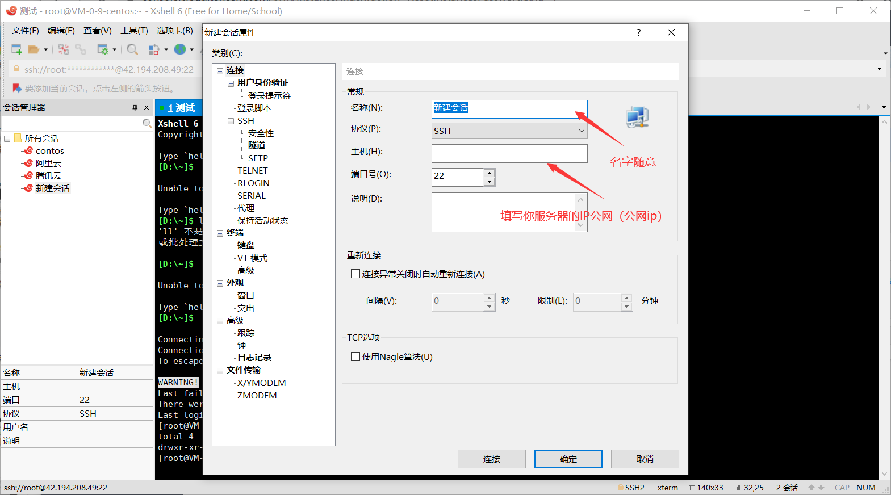
Task: Click the magnifier search toolbar icon
Action: click(x=132, y=50)
